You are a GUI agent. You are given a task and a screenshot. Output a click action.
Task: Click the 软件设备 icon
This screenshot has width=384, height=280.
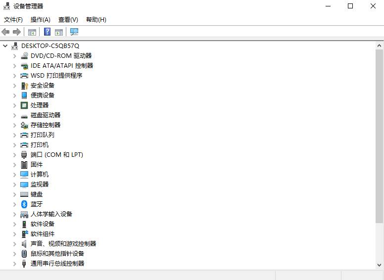coord(24,224)
